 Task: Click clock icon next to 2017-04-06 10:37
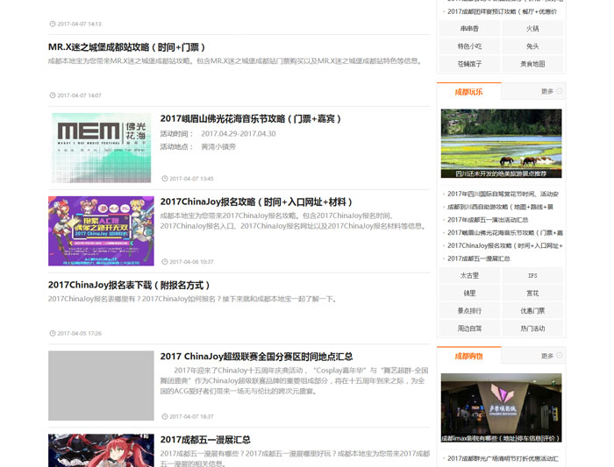coord(164,261)
